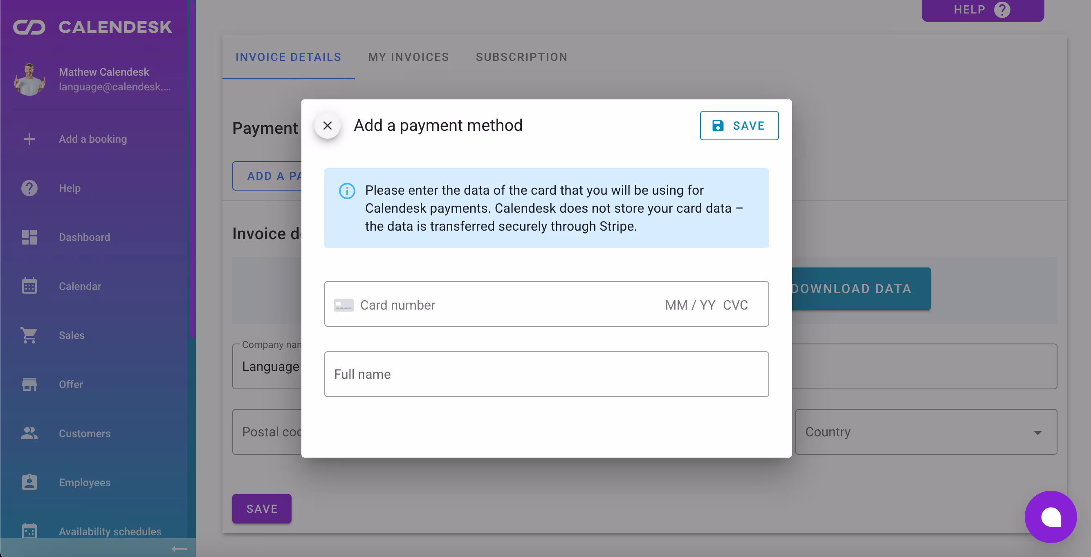Switch to the MY INVOICES tab
1091x557 pixels.
tap(408, 57)
